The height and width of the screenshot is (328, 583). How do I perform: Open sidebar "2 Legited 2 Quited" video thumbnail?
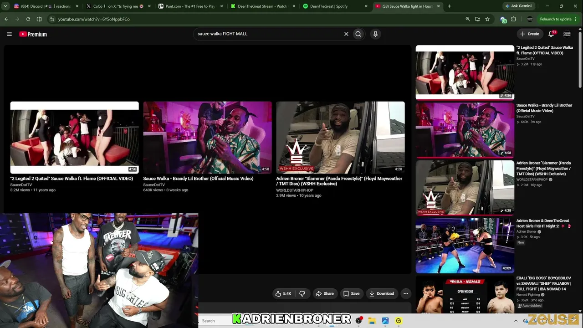coord(465,72)
